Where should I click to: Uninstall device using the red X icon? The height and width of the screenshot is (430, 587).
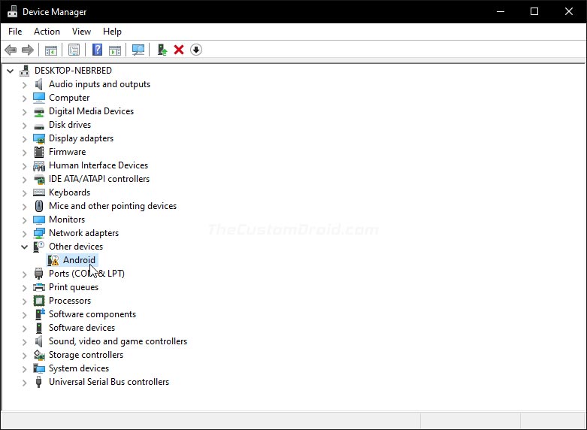(179, 50)
